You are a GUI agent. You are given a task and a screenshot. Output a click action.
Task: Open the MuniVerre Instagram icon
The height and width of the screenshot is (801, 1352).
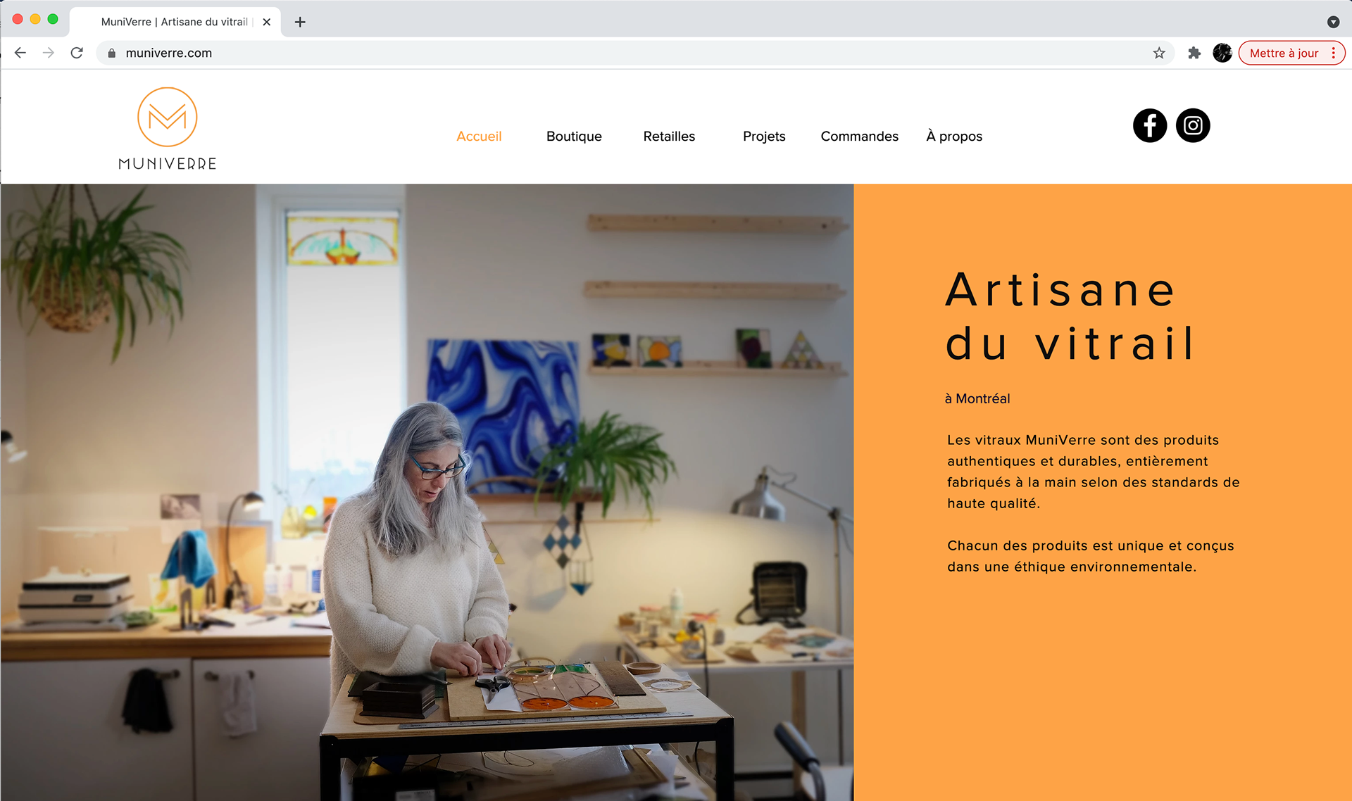1193,126
